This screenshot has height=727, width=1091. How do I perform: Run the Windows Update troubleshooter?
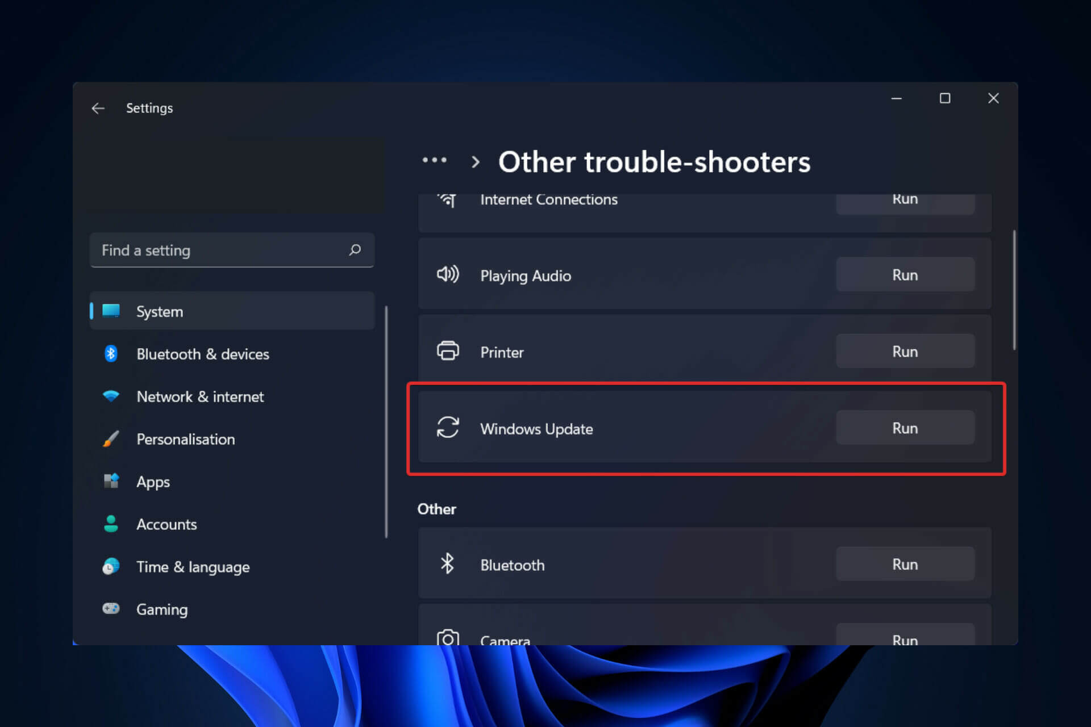(x=905, y=428)
